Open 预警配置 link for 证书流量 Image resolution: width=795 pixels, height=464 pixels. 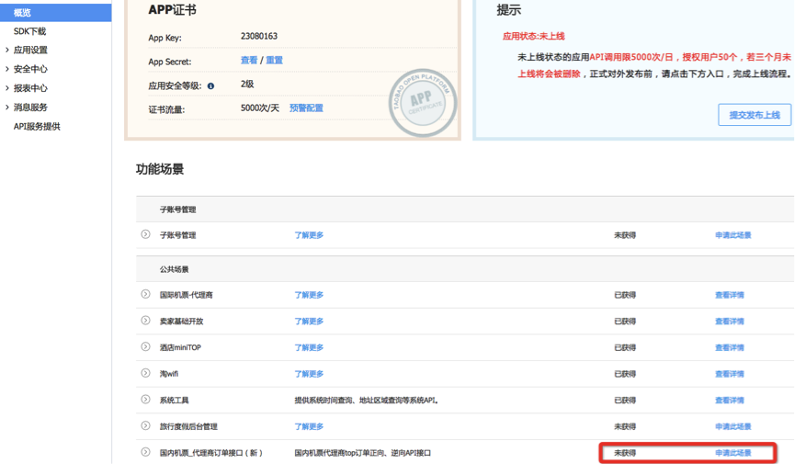pos(306,108)
